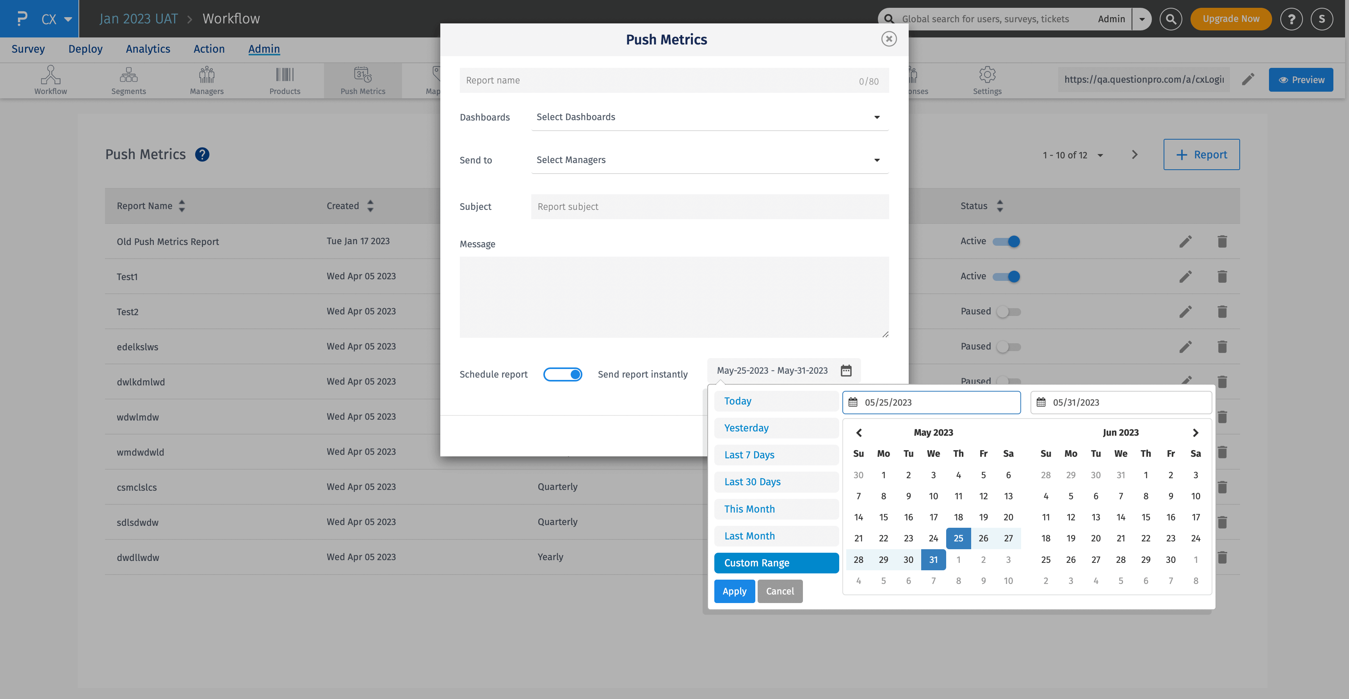Click the Managers toolbar icon
This screenshot has width=1349, height=699.
coord(206,80)
